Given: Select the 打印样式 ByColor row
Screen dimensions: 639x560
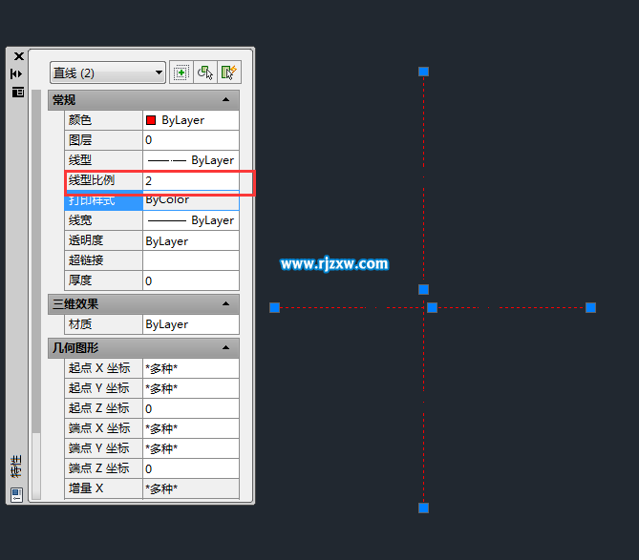Looking at the screenshot, I should [152, 200].
